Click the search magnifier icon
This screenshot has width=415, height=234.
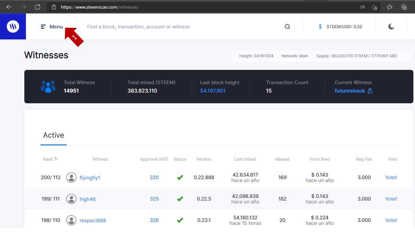(287, 27)
